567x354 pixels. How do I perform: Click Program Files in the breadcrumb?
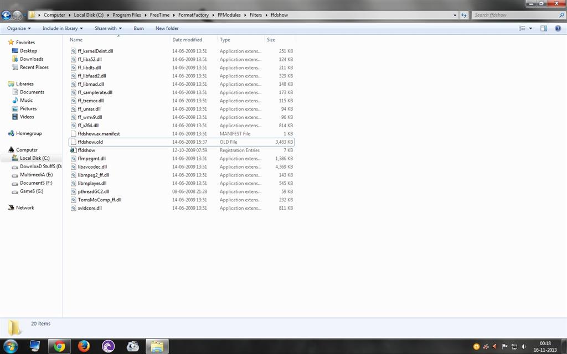127,15
